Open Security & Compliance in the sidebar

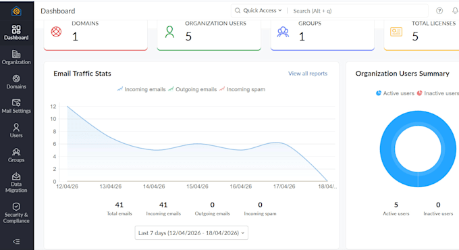point(16,213)
